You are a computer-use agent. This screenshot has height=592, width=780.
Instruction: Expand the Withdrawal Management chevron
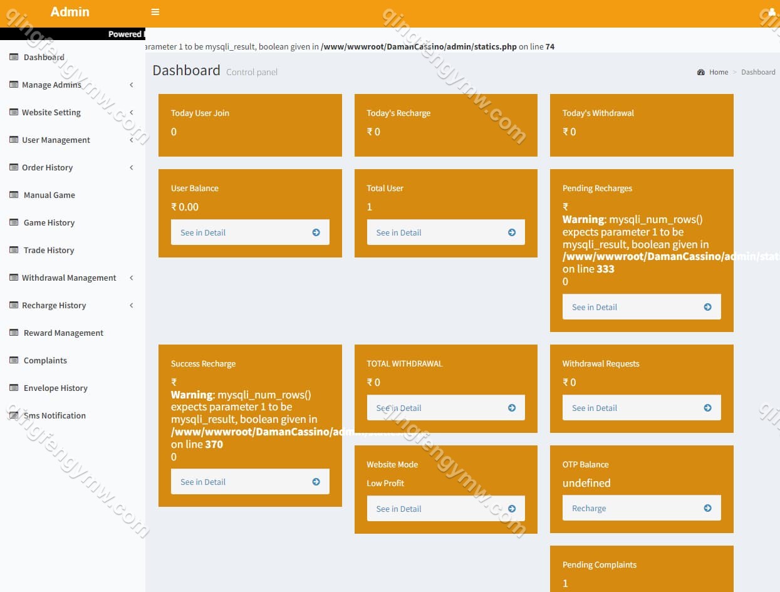(x=132, y=278)
